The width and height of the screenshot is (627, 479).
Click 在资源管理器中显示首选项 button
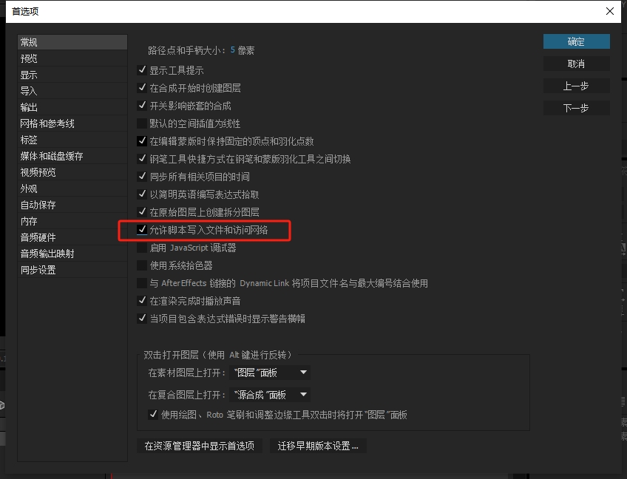[200, 446]
